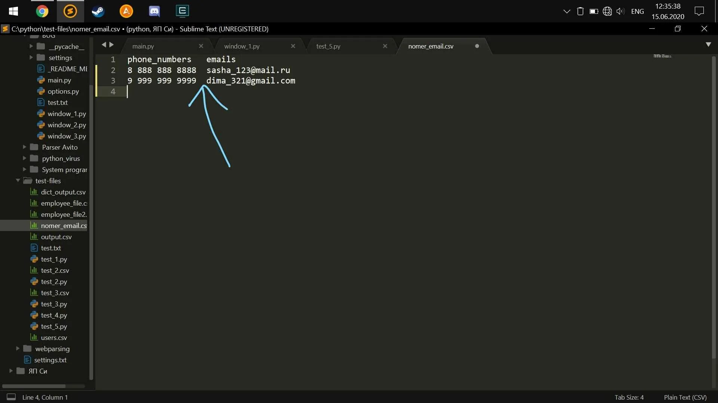The height and width of the screenshot is (403, 718).
Task: Open test_4.py in the sidebar
Action: tap(54, 315)
